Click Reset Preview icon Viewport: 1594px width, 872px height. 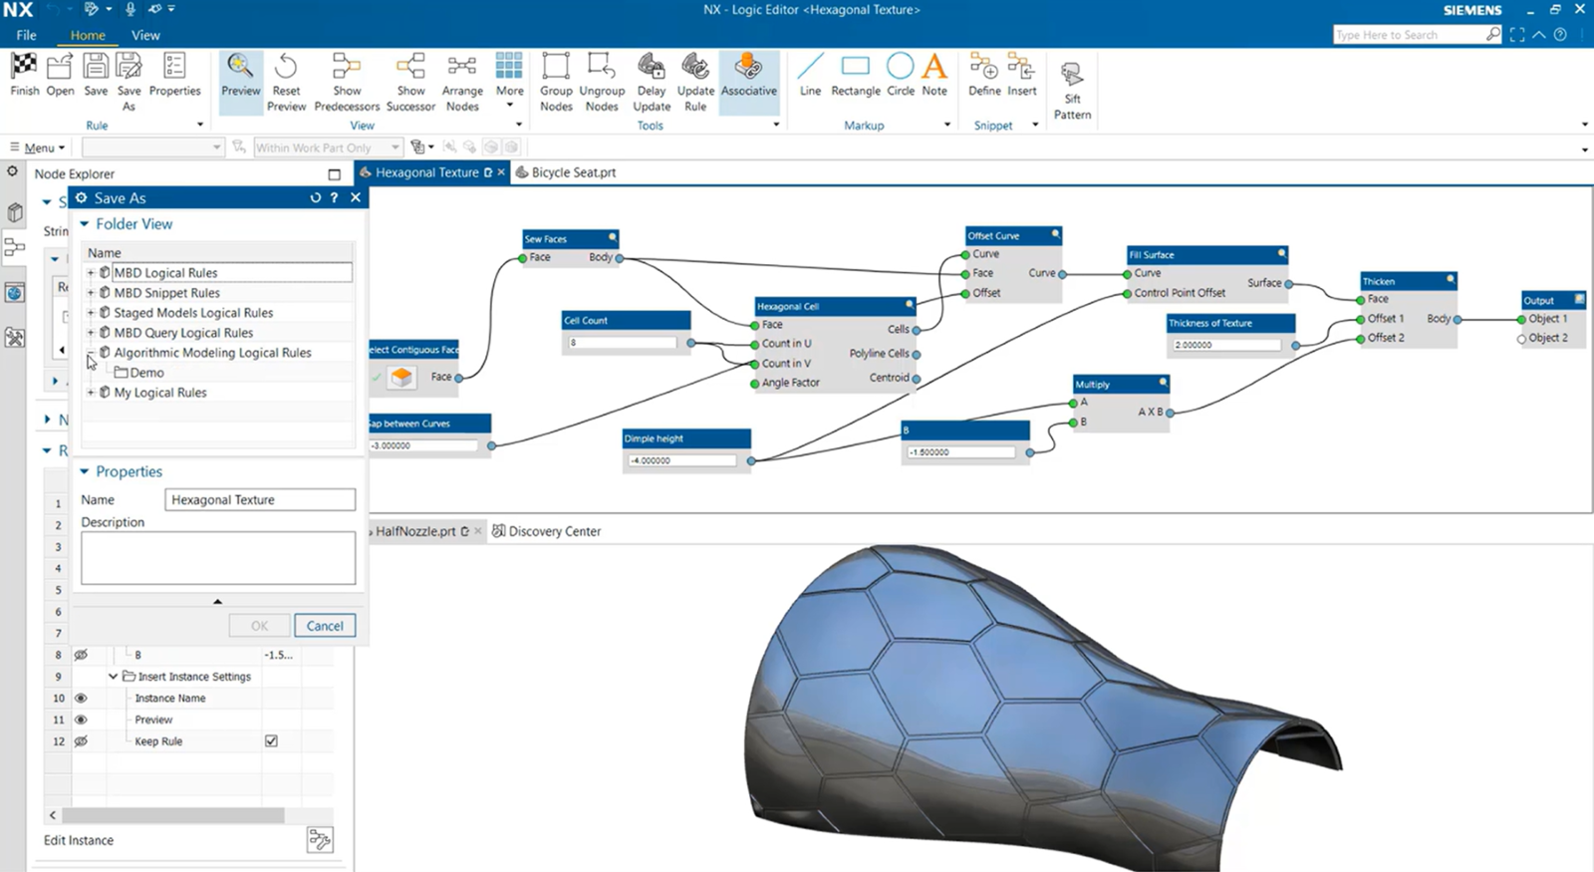(286, 67)
